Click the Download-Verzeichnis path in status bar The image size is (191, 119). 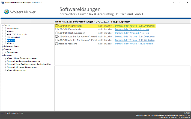(x=163, y=115)
